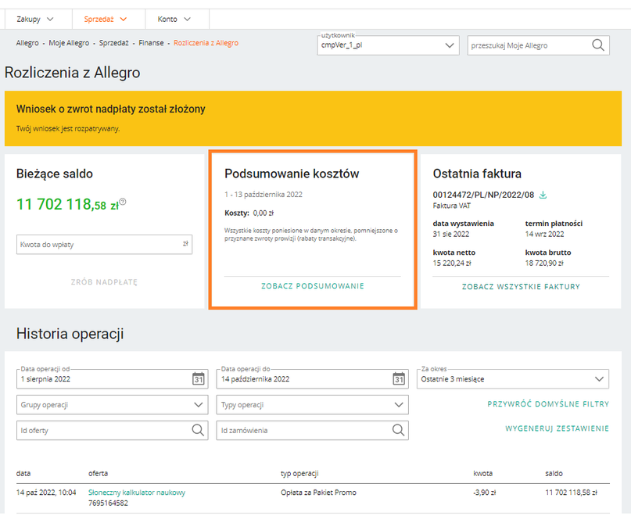Open the Typy operacji dropdown
This screenshot has height=516, width=631.
pyautogui.click(x=312, y=404)
